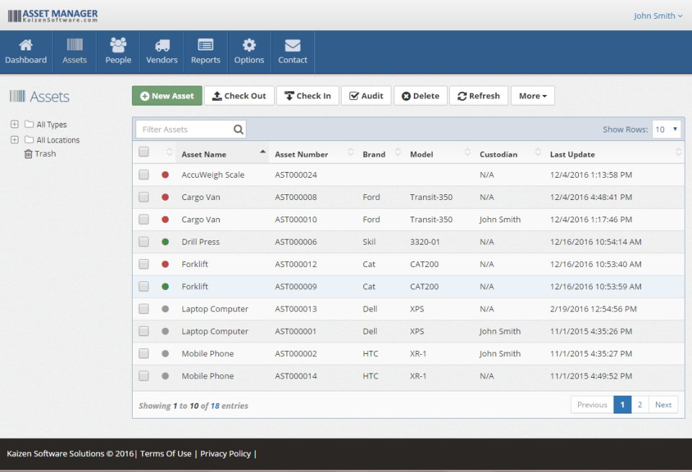Tick the Drill Press row checkbox
The height and width of the screenshot is (472, 692).
(x=143, y=241)
